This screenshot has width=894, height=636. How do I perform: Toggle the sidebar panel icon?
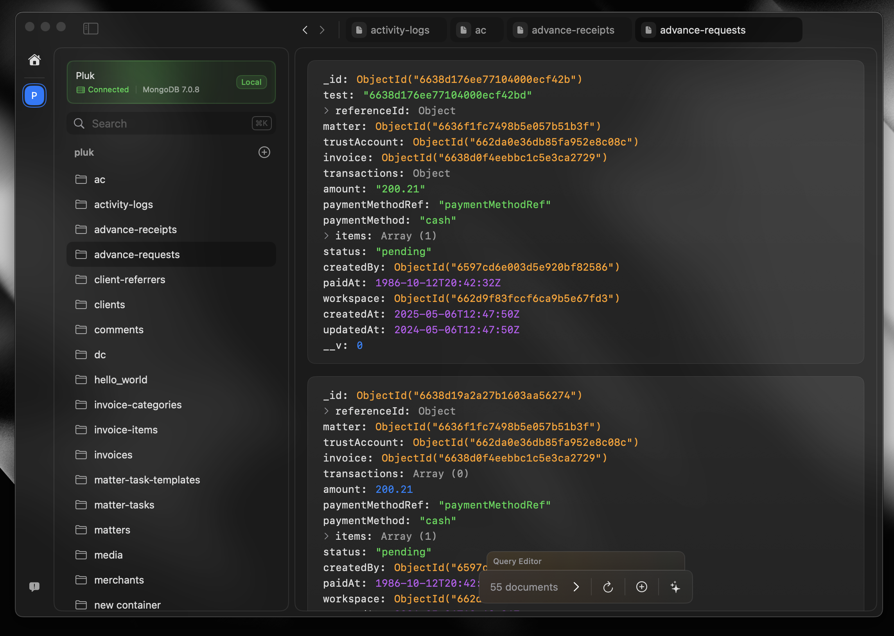90,29
